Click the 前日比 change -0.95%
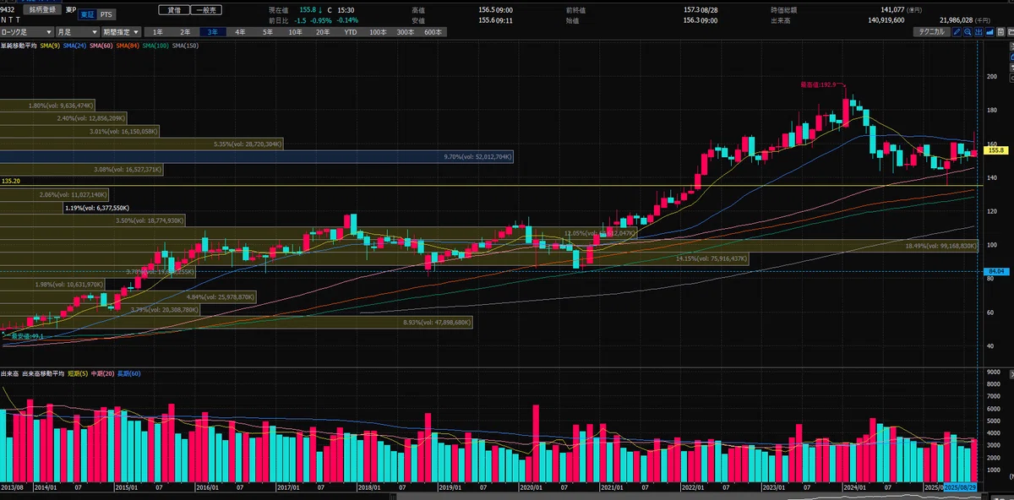Screen dimensions: 1014x500 (x=323, y=19)
